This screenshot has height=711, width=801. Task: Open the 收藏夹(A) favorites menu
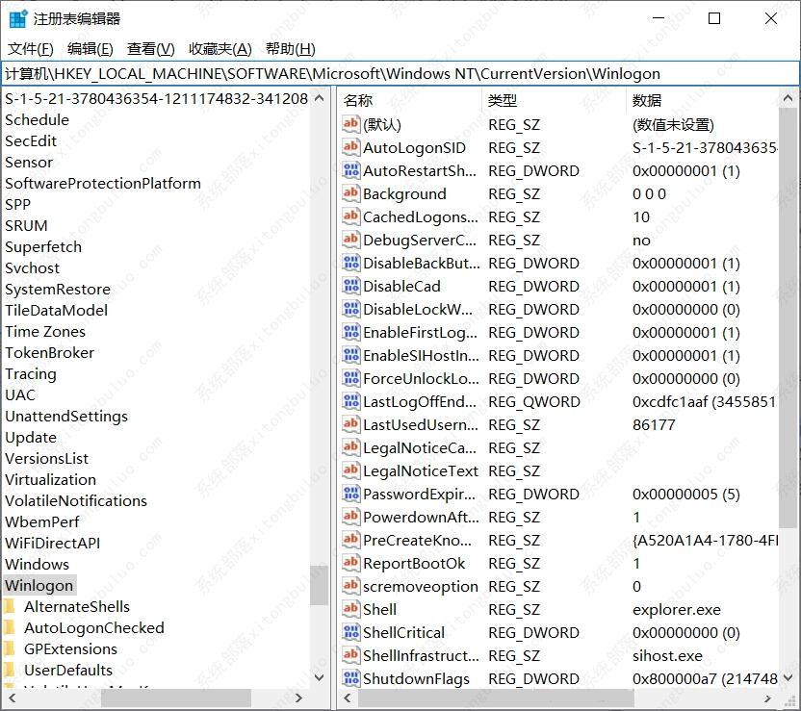point(220,49)
